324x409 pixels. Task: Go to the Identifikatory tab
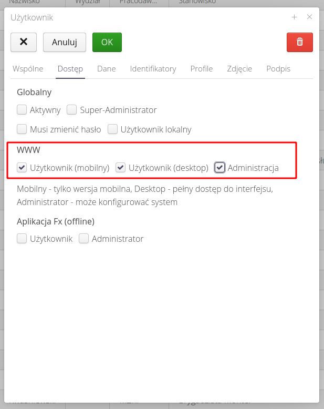pyautogui.click(x=153, y=69)
